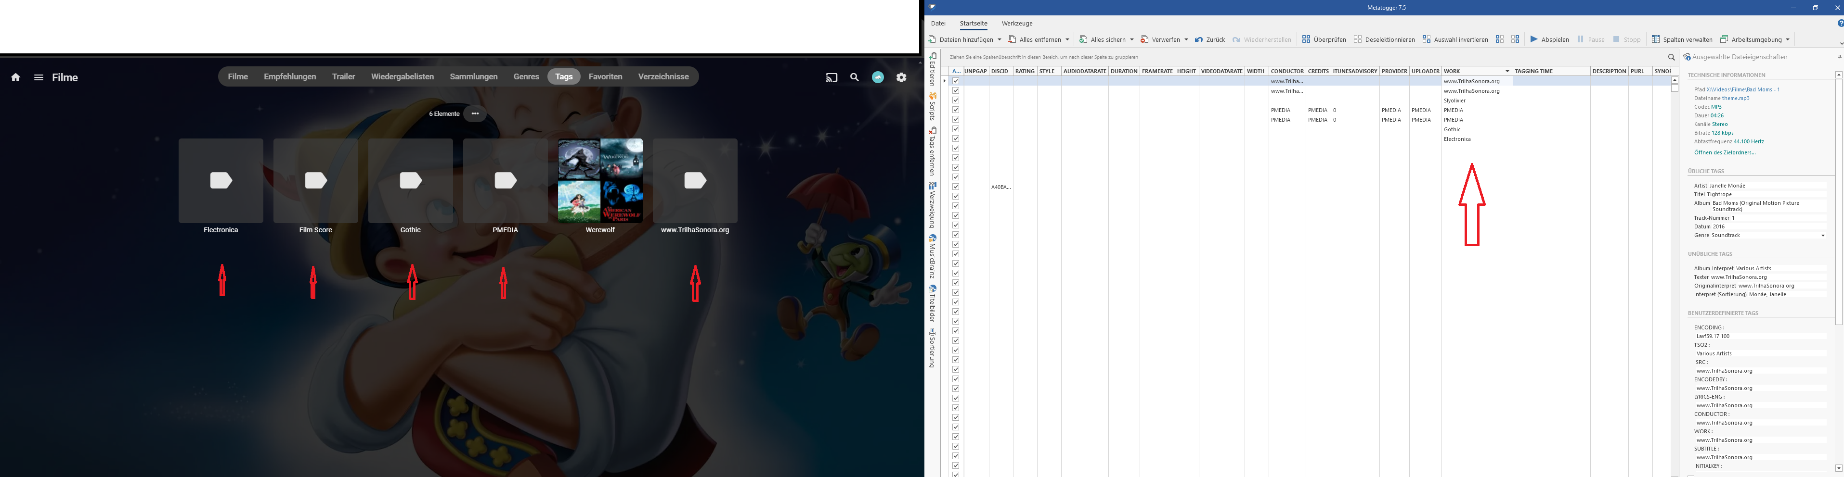Viewport: 1844px width, 477px height.
Task: Switch to the Genres tab
Action: [x=526, y=76]
